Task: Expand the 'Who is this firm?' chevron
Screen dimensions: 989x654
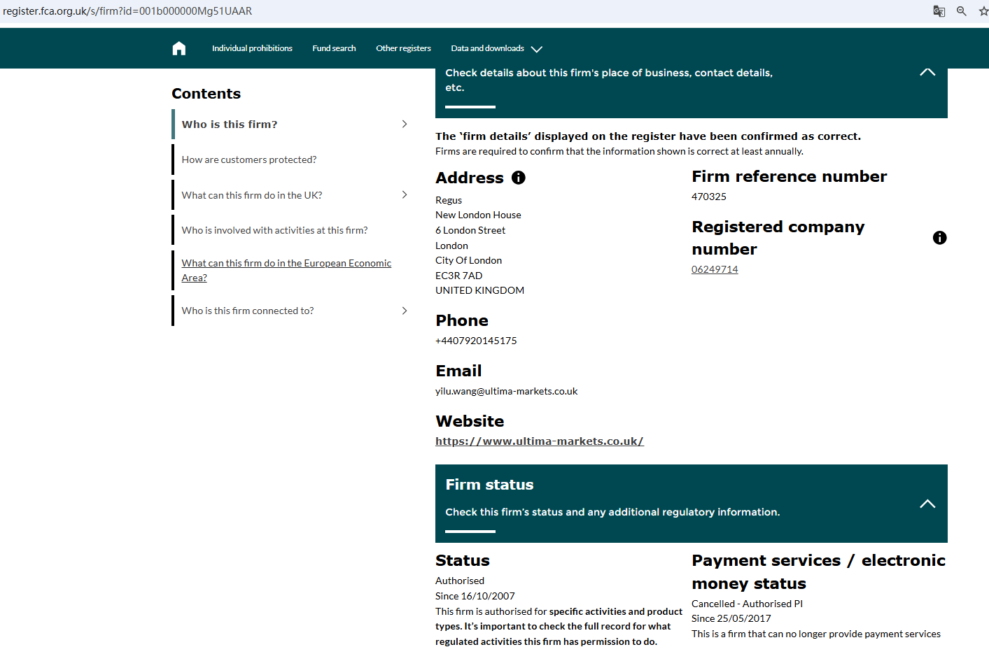Action: (405, 124)
